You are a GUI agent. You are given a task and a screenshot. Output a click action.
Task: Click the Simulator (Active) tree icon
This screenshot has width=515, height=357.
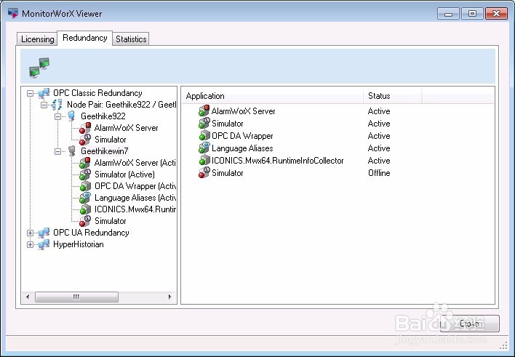[x=85, y=175]
